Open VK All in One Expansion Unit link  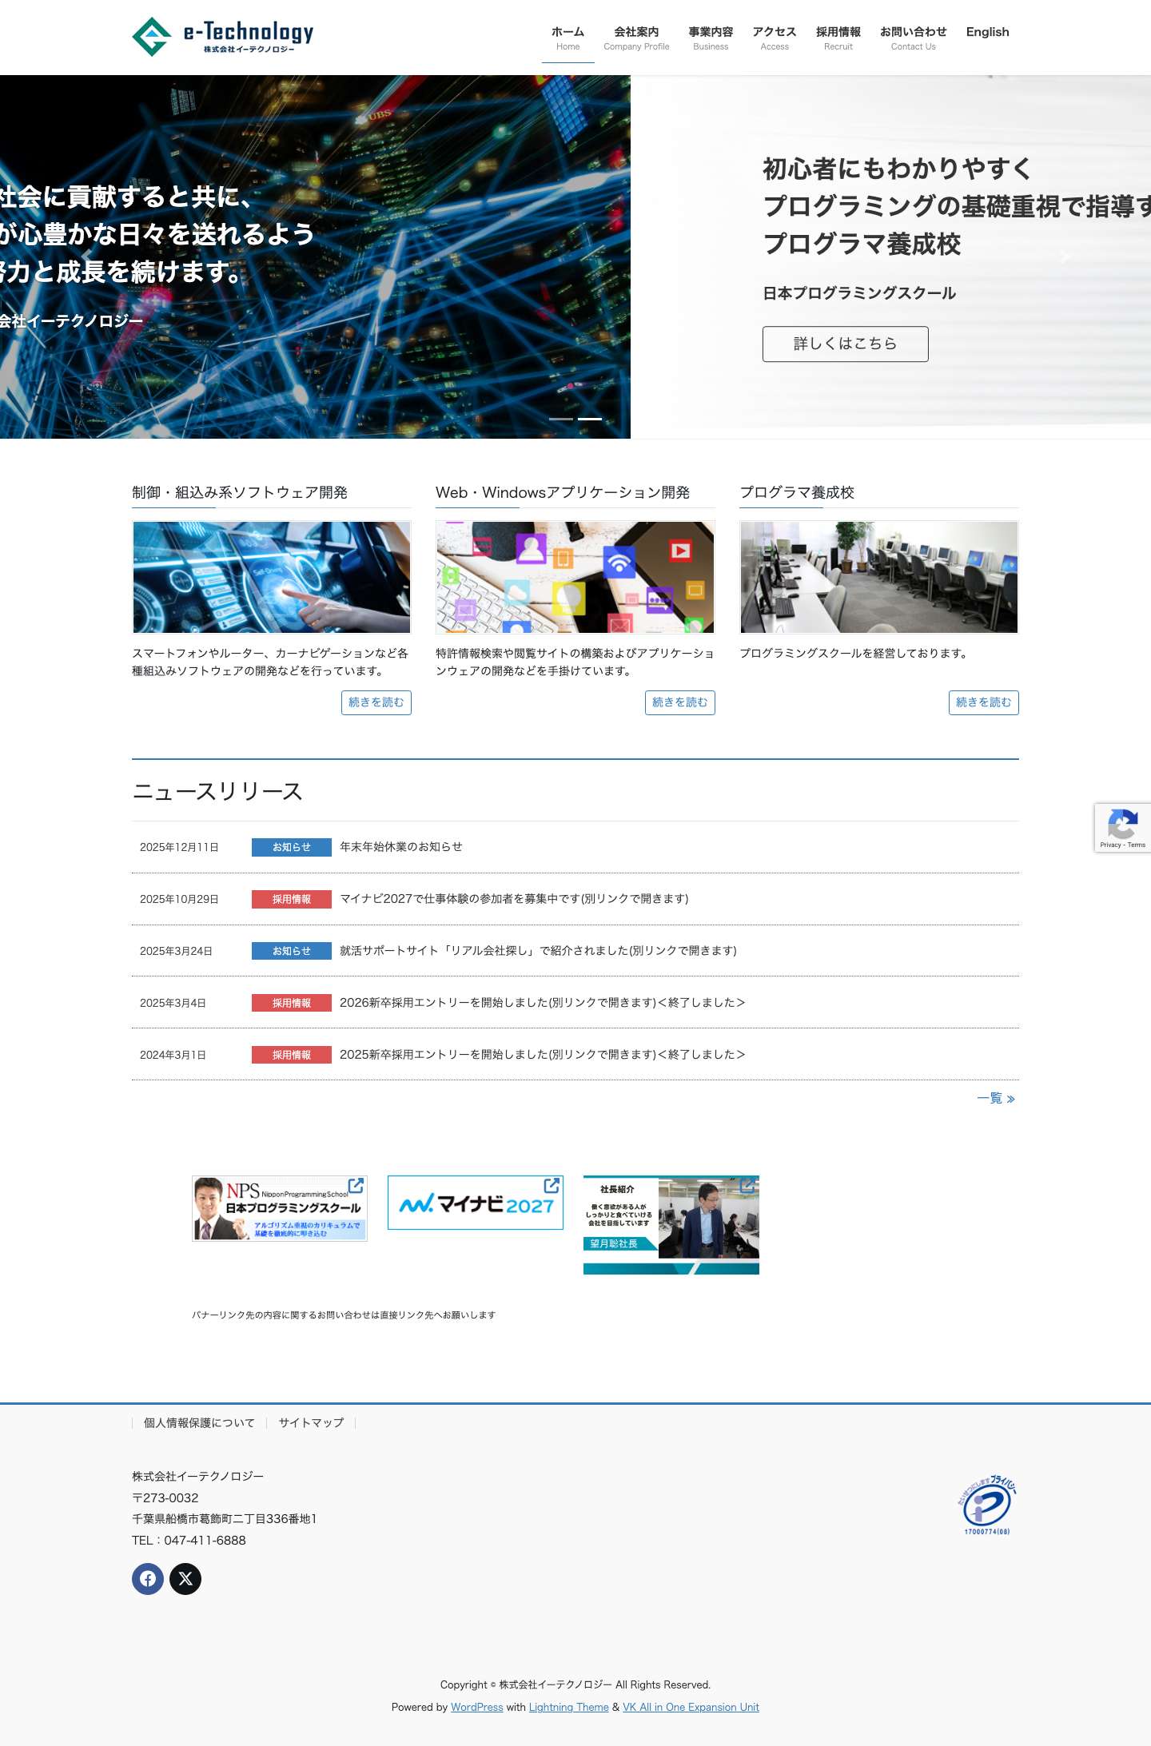(x=691, y=1707)
